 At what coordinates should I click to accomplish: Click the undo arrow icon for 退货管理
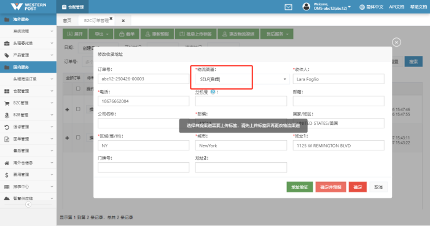(7, 127)
